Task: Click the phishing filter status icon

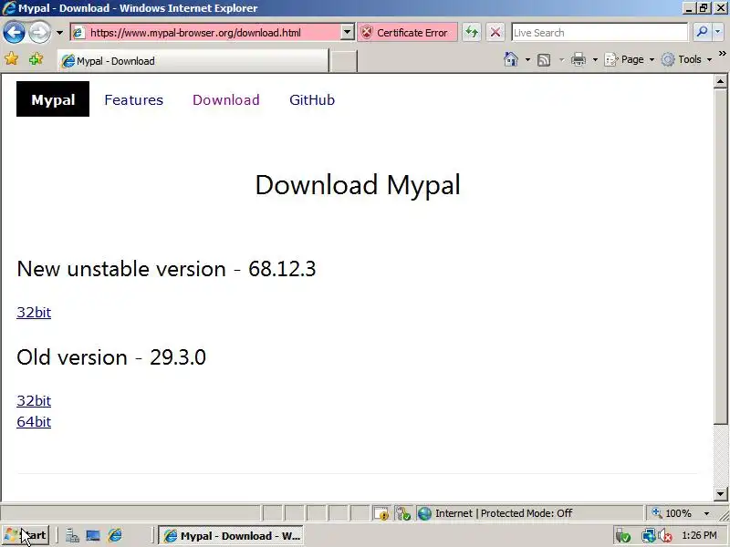Action: click(x=402, y=513)
